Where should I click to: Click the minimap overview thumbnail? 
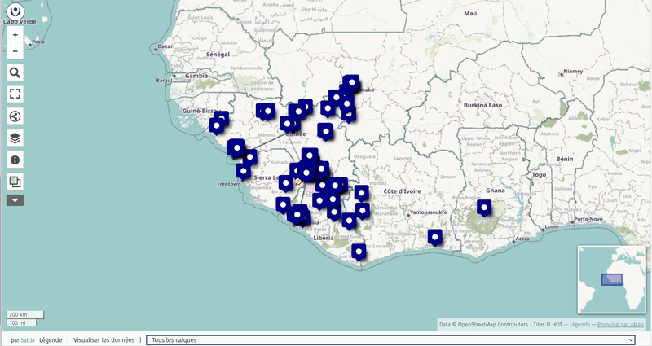point(611,279)
